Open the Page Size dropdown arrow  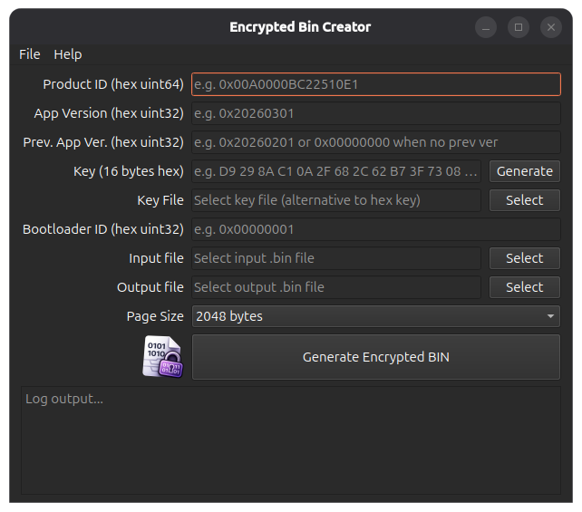pyautogui.click(x=550, y=316)
